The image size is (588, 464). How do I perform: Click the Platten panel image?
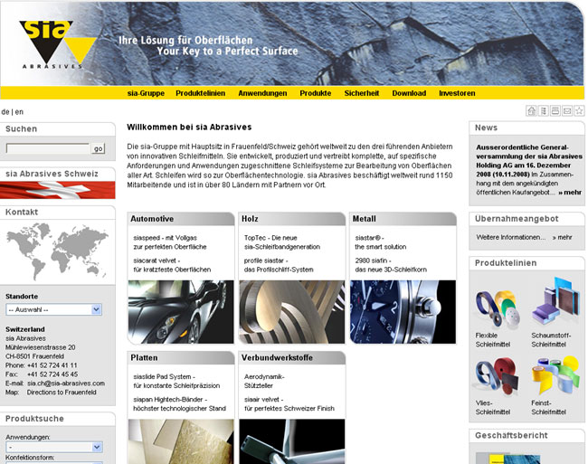(181, 441)
